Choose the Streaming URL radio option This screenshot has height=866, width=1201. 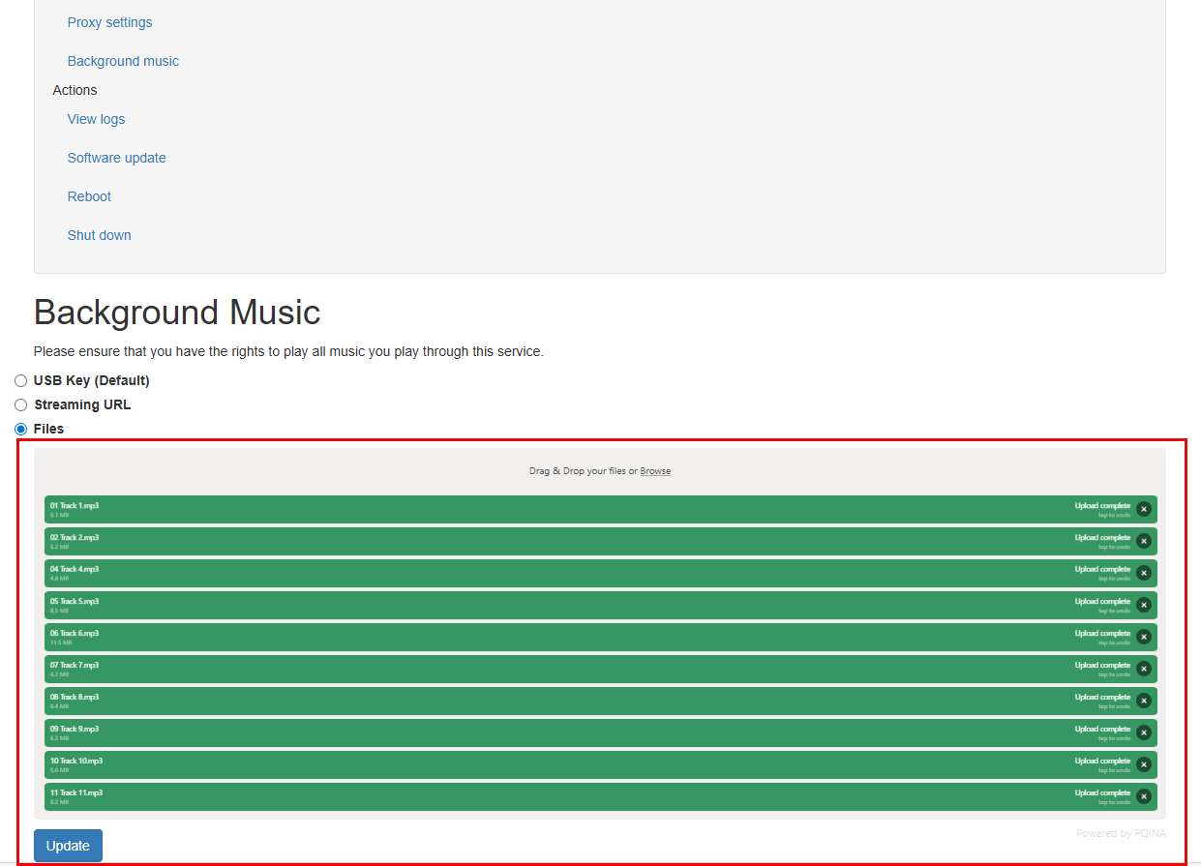point(21,405)
